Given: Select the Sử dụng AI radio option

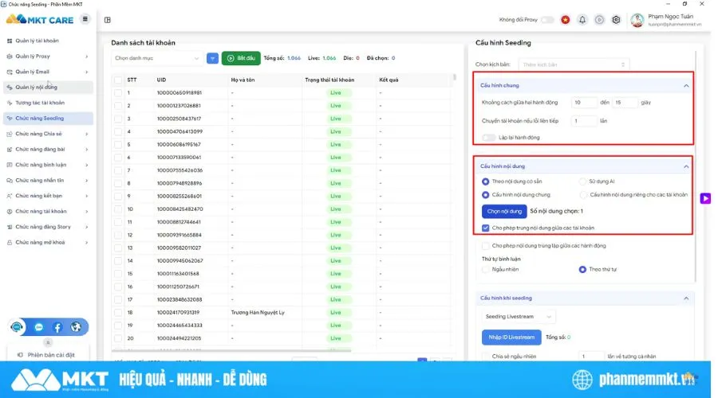Looking at the screenshot, I should 582,181.
